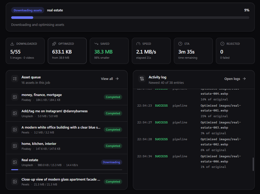Click the sparkle icon in Optimized card
Viewport: 260px width, 194px height.
54,44
